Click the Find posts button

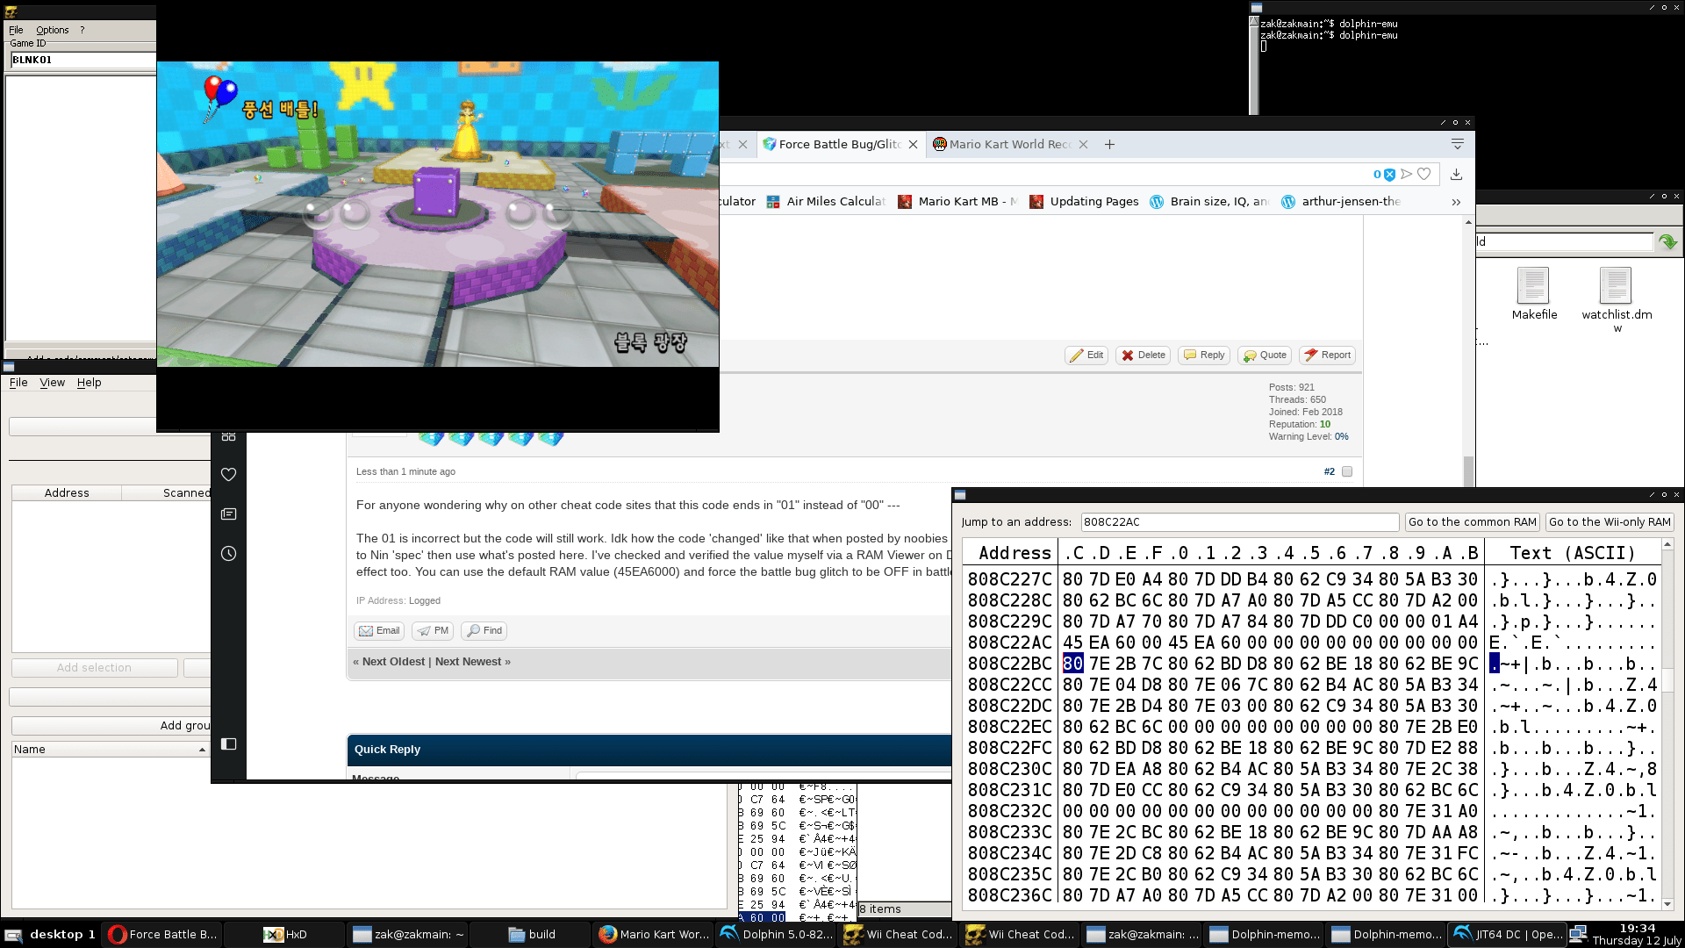click(484, 631)
